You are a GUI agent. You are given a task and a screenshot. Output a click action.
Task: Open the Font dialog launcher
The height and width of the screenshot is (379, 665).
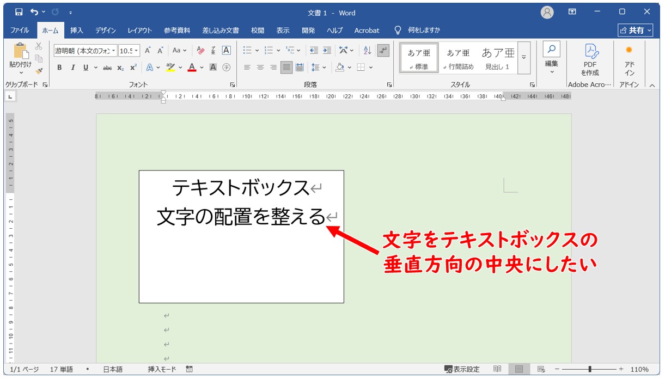tap(233, 85)
